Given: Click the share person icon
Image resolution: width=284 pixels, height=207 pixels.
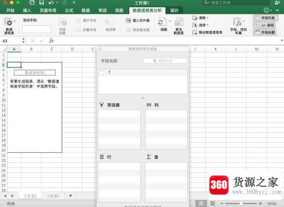Looking at the screenshot, I should pos(277,2).
